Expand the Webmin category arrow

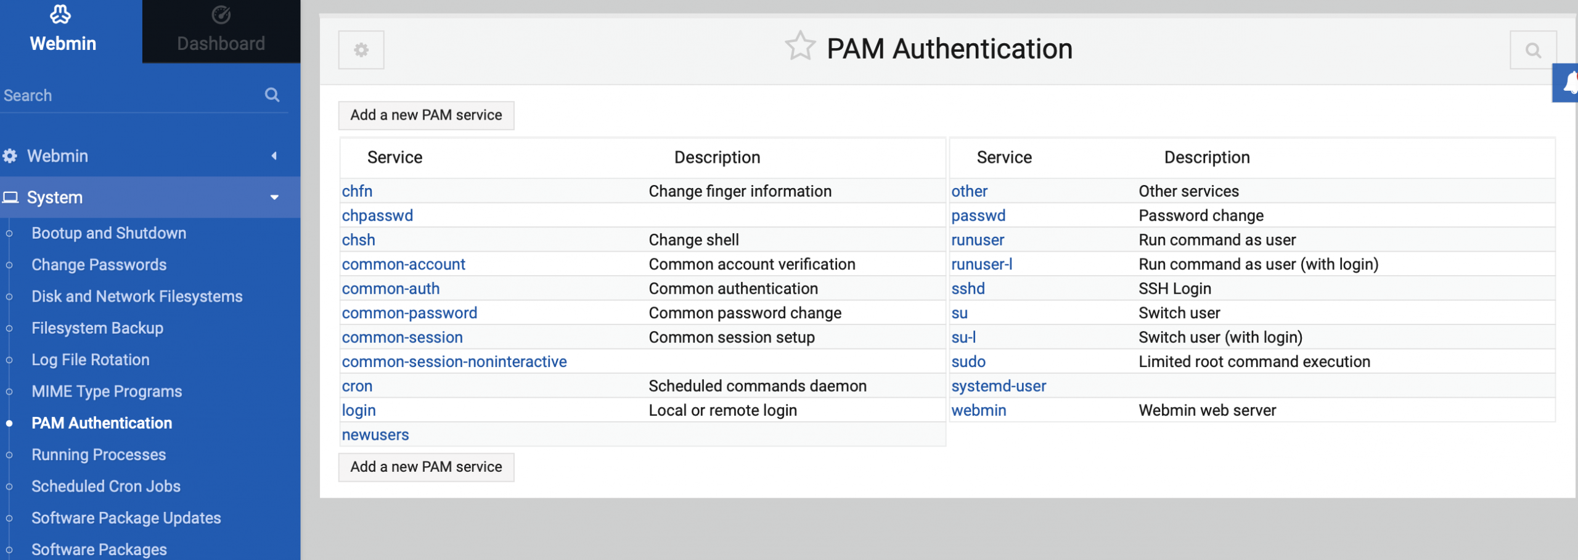coord(274,156)
